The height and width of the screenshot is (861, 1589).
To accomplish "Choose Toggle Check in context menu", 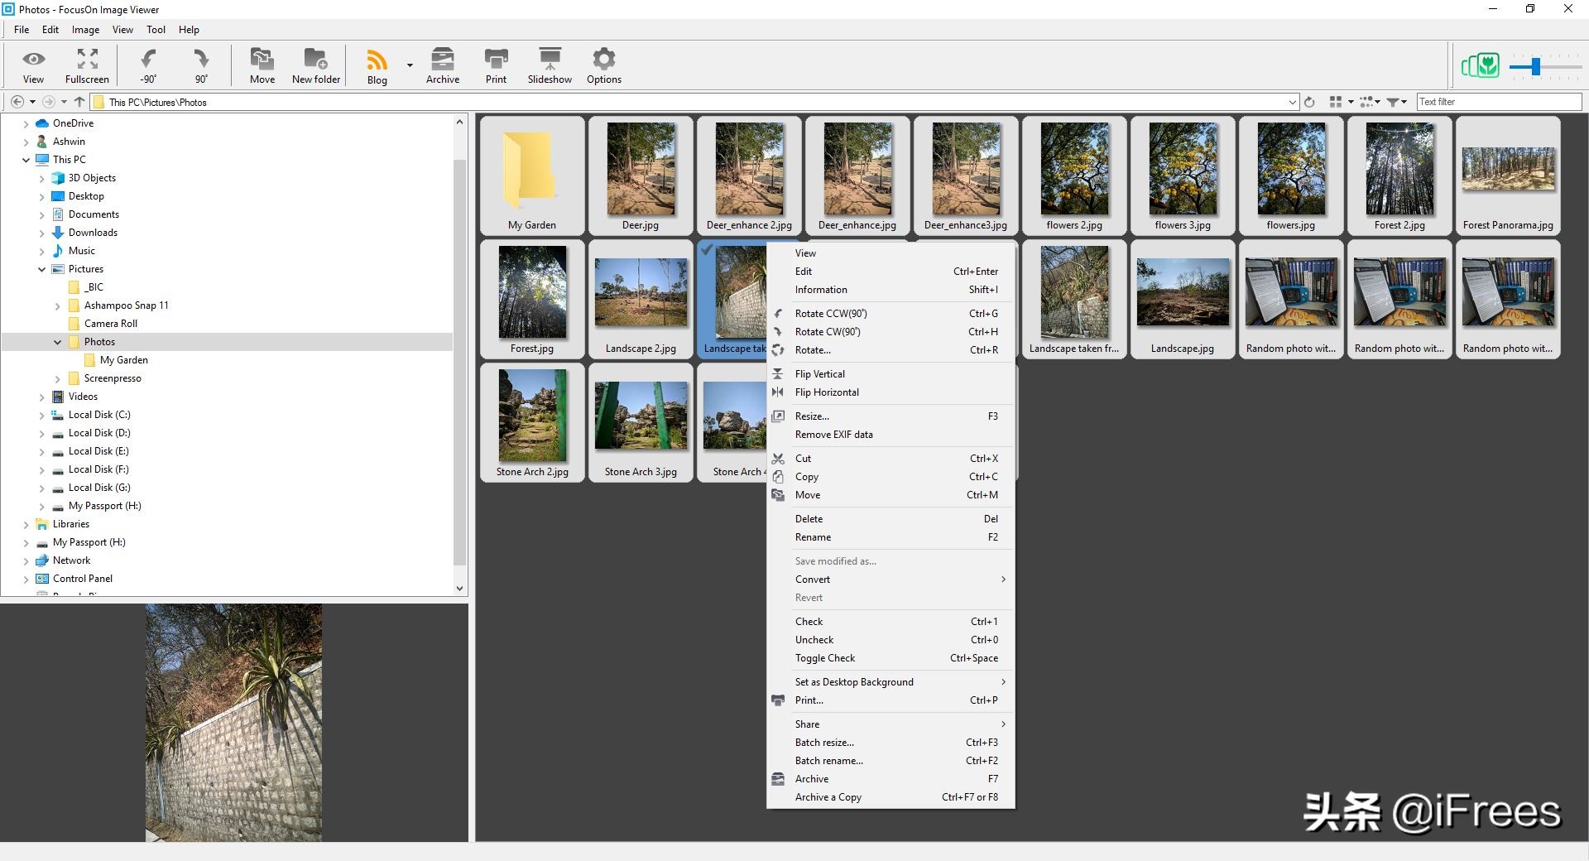I will pyautogui.click(x=825, y=658).
